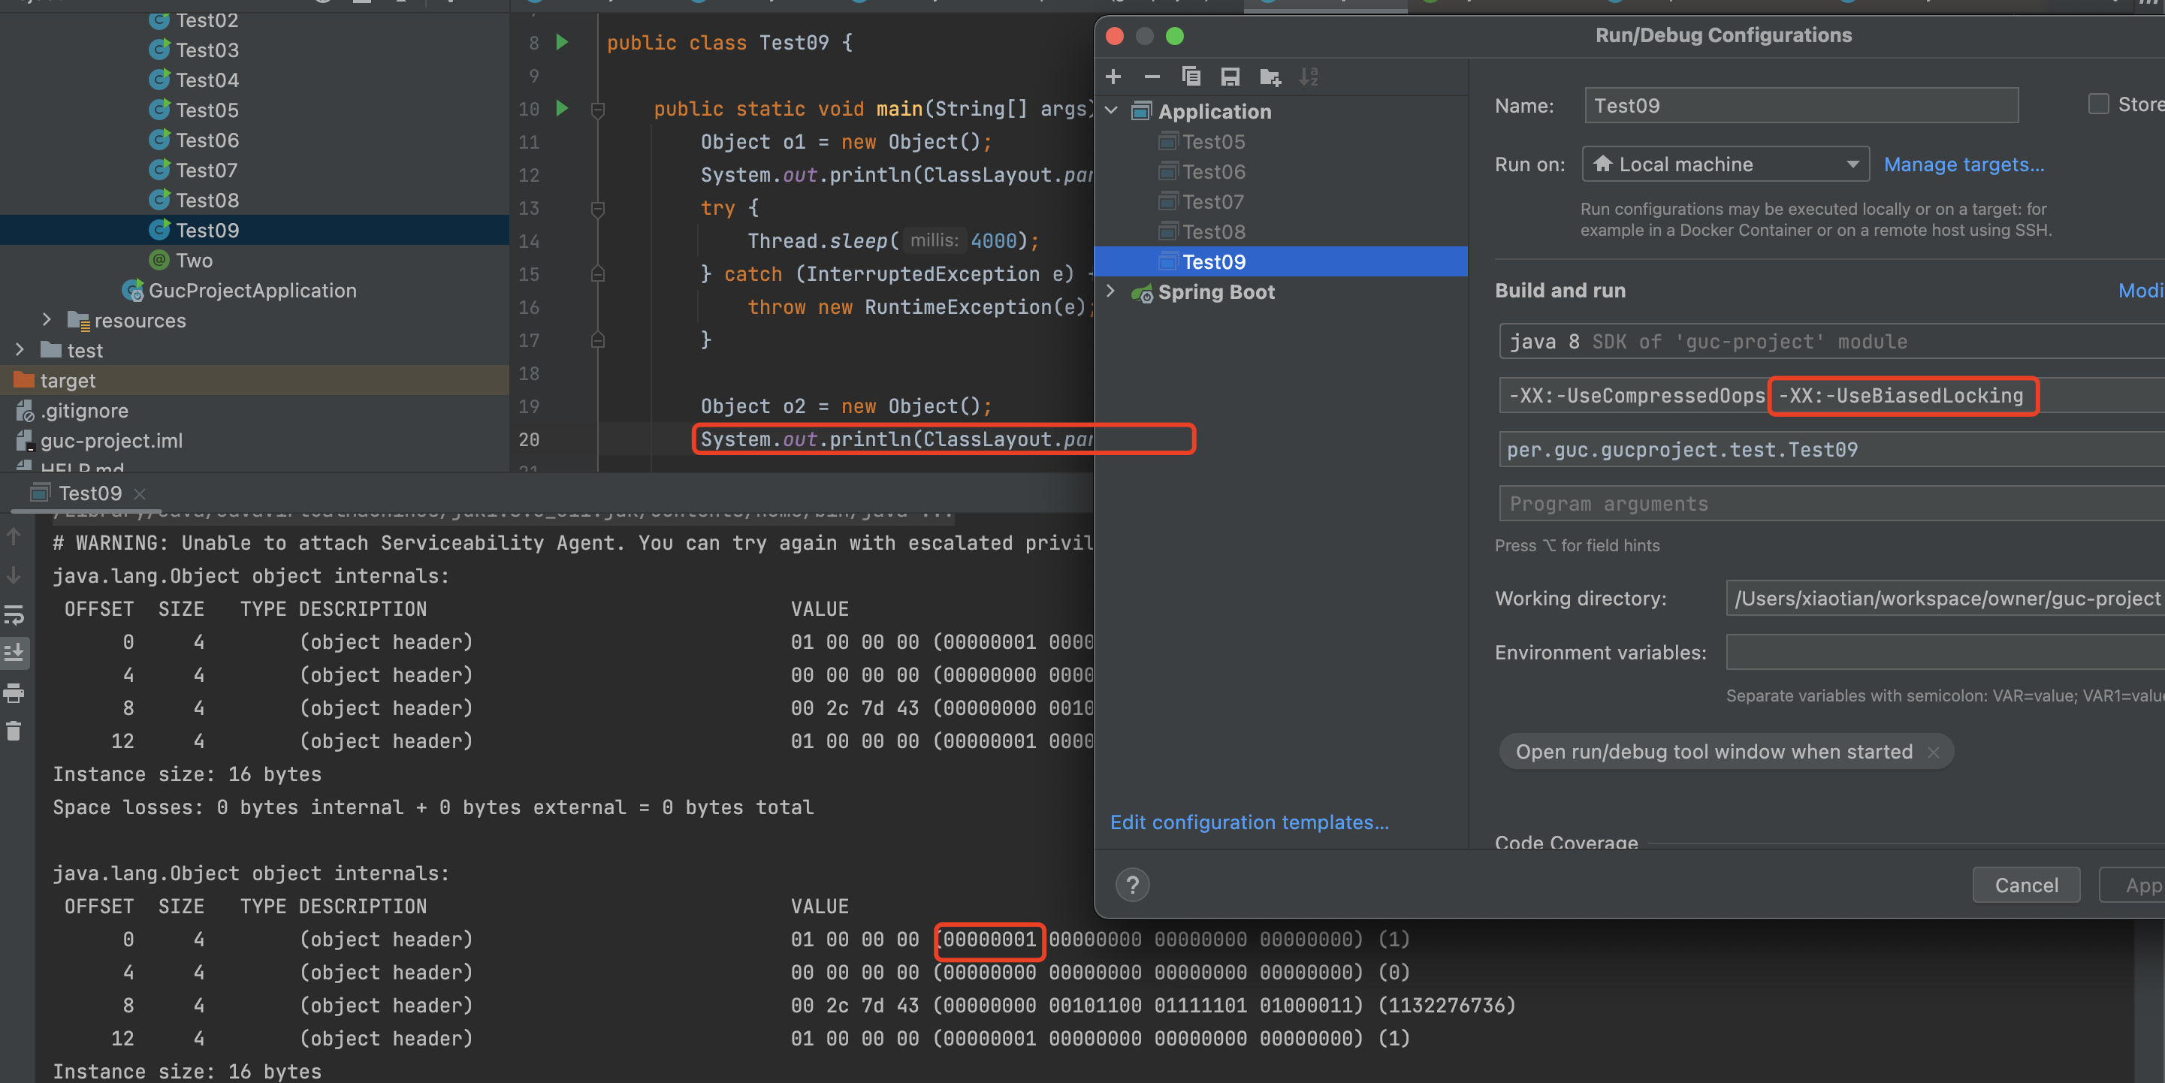Click the Save Configuration disk icon
This screenshot has width=2165, height=1083.
point(1230,77)
